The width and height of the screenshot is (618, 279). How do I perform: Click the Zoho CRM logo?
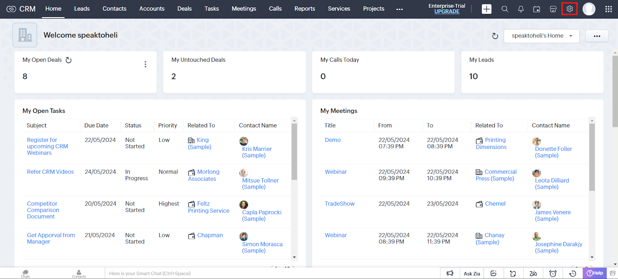(x=21, y=8)
